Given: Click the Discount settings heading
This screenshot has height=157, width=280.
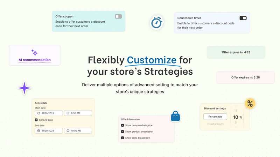Looking at the screenshot, I should tap(215, 109).
